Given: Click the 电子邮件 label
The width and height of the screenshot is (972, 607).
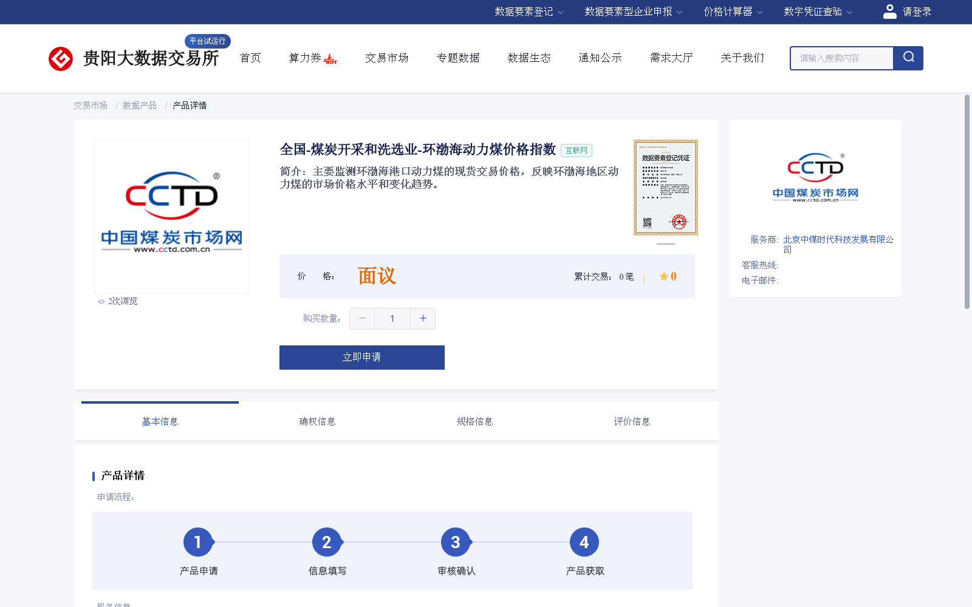Looking at the screenshot, I should (x=759, y=280).
